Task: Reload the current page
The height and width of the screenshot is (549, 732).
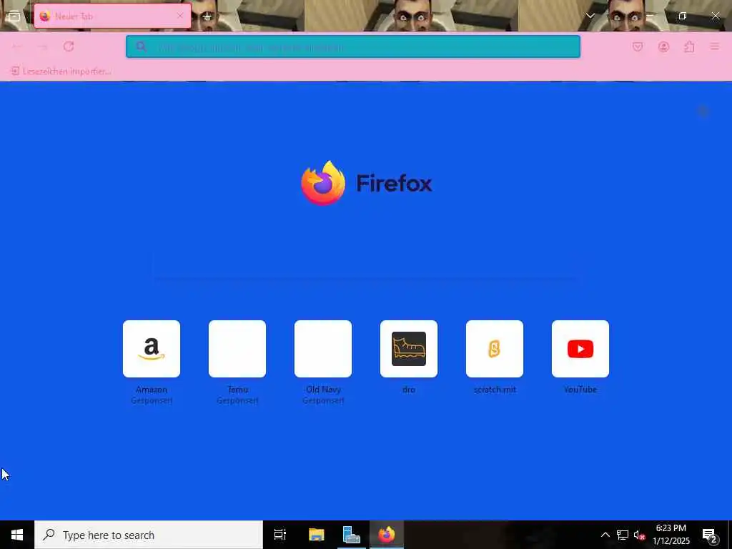Action: pyautogui.click(x=69, y=46)
